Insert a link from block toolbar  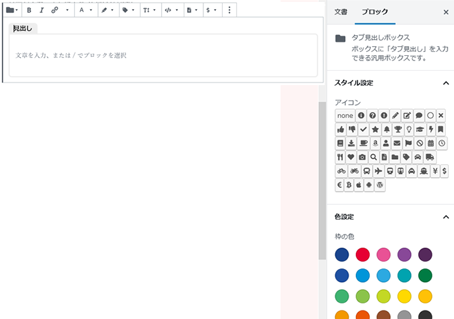(55, 10)
